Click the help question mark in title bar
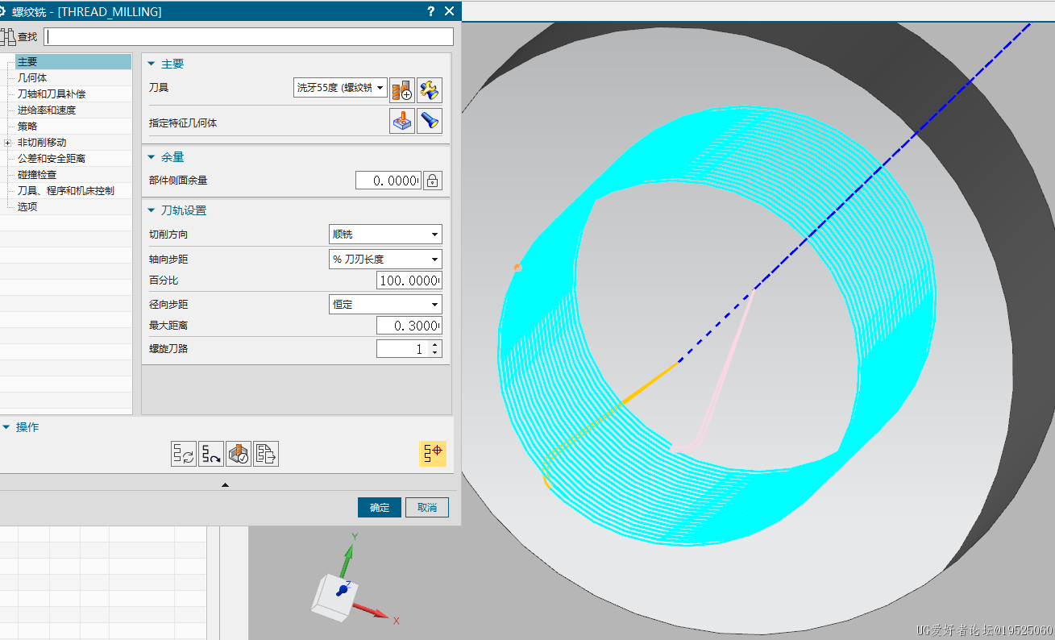Screen dimensions: 1055x640 click(431, 11)
